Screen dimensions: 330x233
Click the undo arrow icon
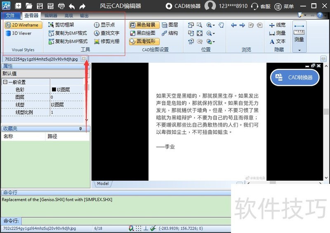pos(72,6)
